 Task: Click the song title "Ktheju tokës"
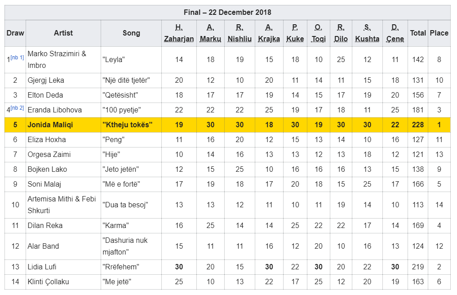coord(128,125)
